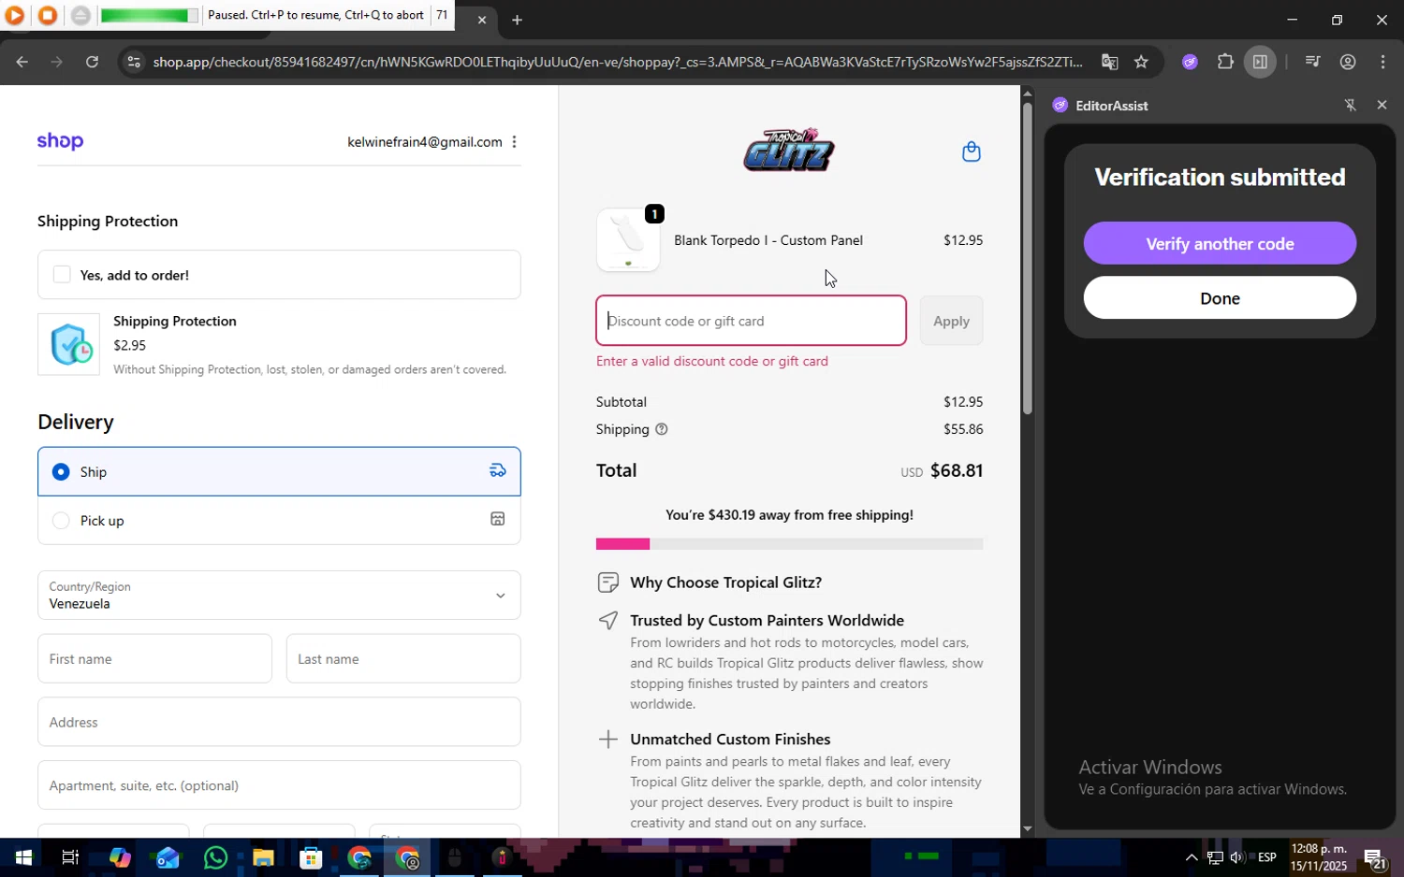Open the notification center icon
The height and width of the screenshot is (877, 1404).
point(1374,857)
